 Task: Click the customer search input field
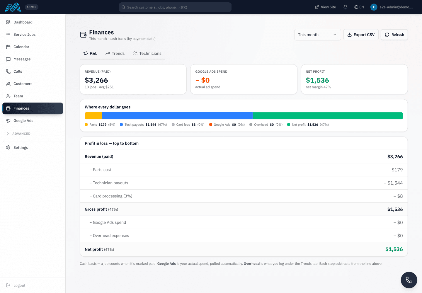pyautogui.click(x=175, y=7)
